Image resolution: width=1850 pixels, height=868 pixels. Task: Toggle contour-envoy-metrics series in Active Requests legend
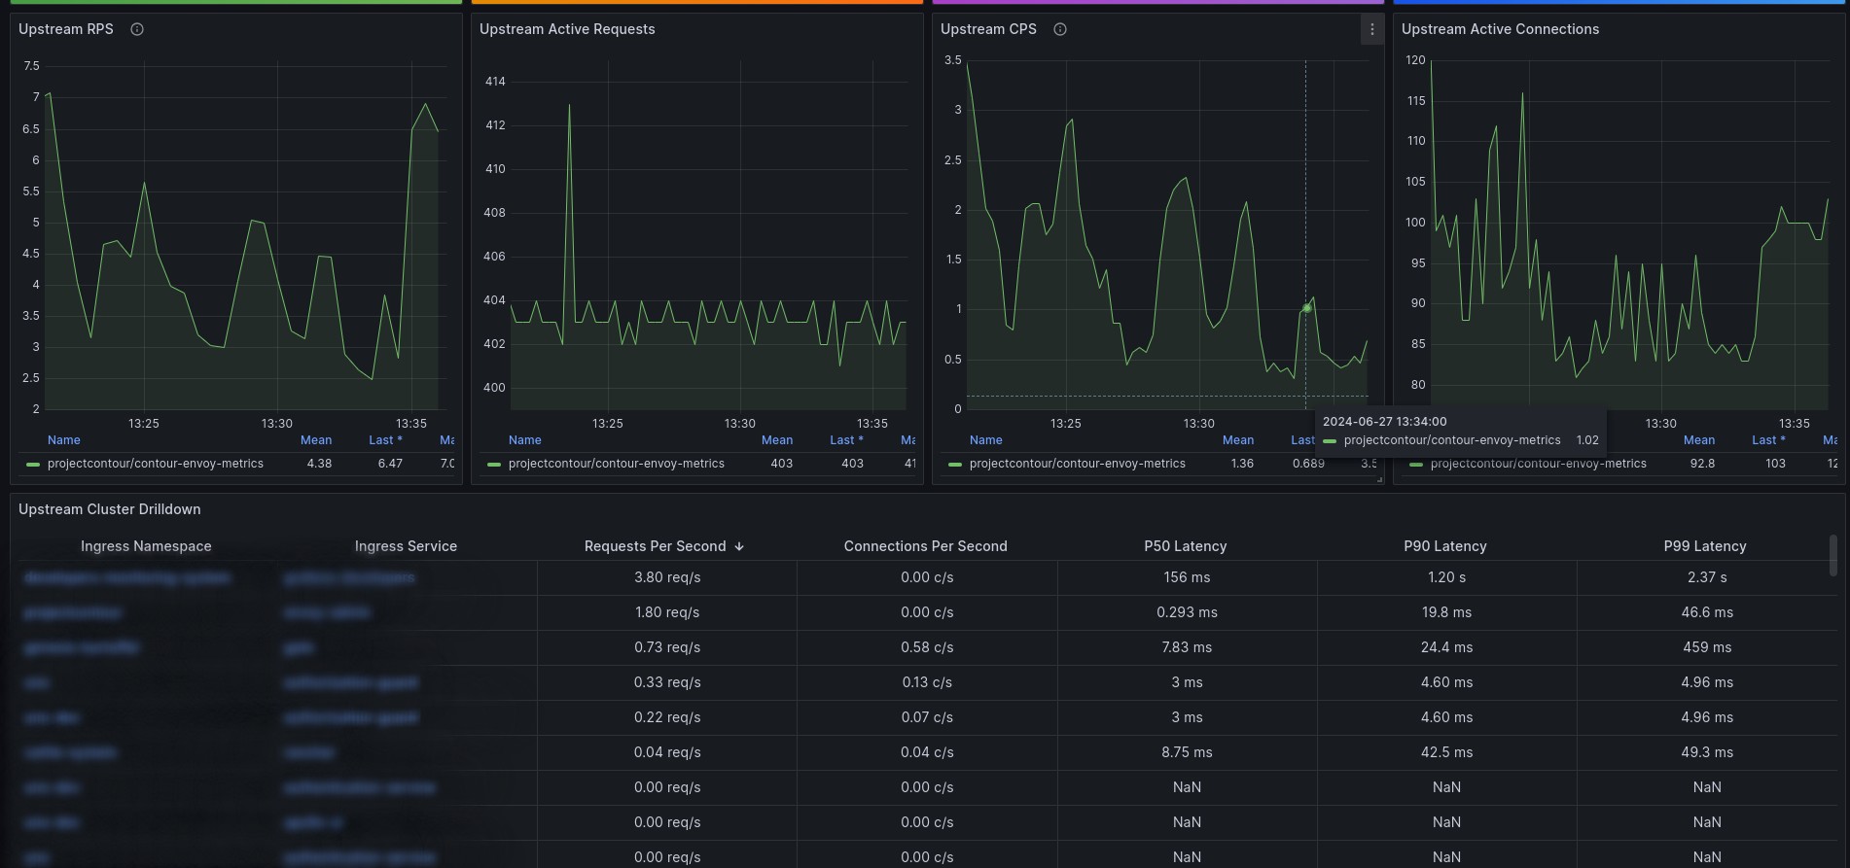pos(617,464)
